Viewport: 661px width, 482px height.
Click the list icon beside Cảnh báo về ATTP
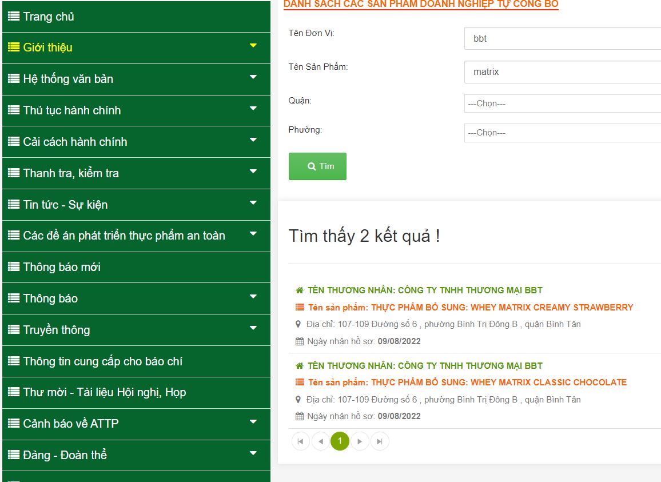(x=14, y=423)
